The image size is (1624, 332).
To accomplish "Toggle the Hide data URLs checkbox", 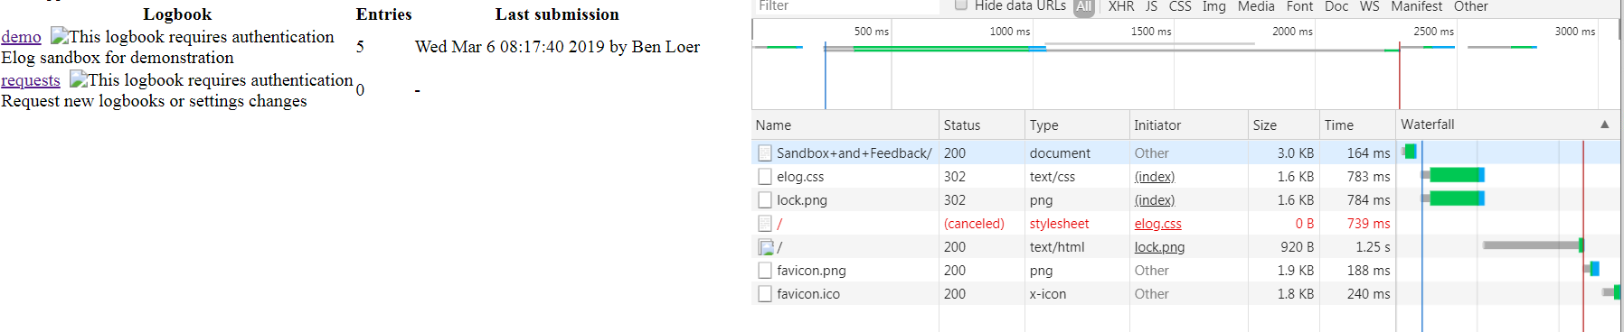I will tap(961, 5).
